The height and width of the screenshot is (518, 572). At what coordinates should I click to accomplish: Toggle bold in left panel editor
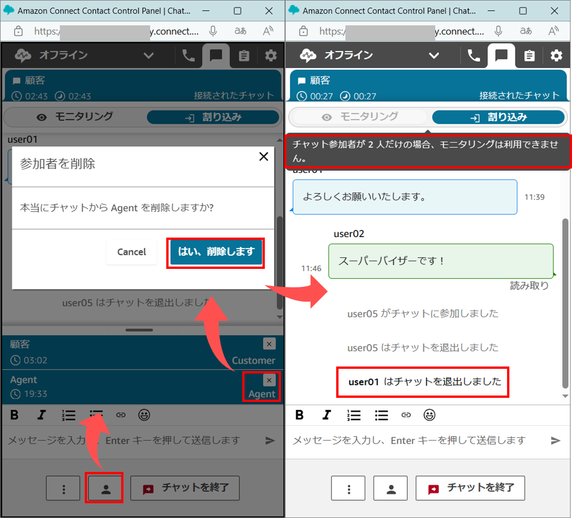14,415
